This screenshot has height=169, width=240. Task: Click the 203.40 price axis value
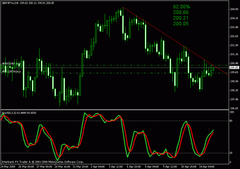tap(234, 27)
